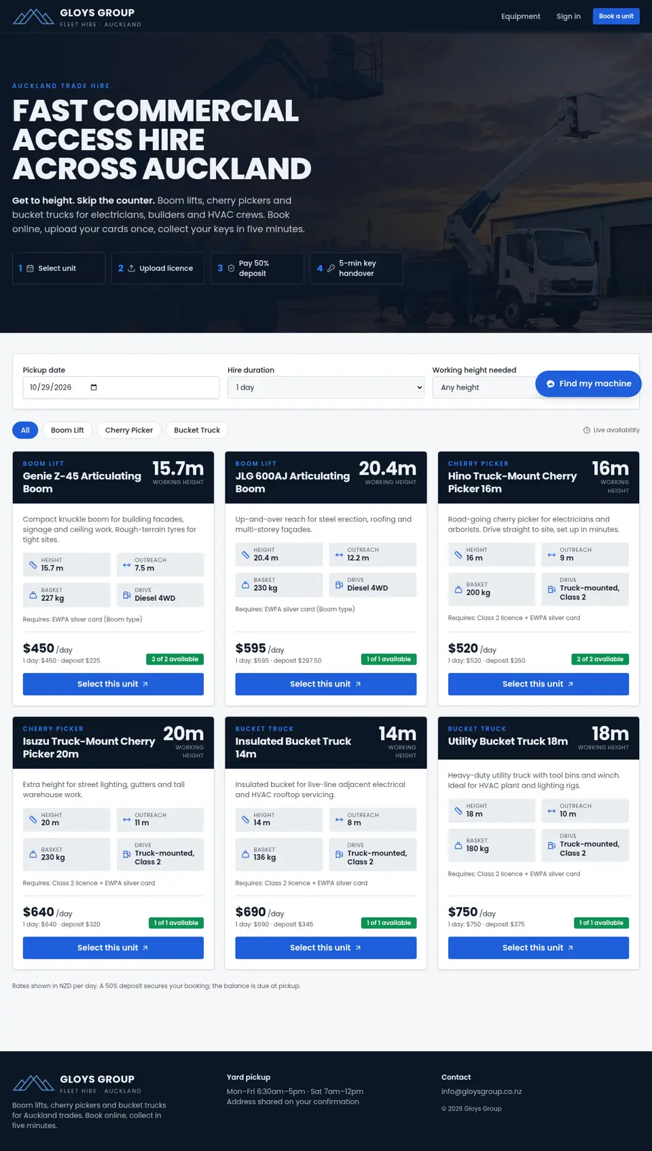
Task: Click the Upload licence step box
Action: click(x=158, y=268)
